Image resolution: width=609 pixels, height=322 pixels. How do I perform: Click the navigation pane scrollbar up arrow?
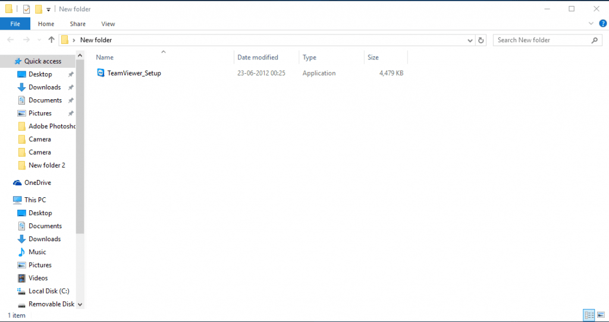click(x=80, y=56)
